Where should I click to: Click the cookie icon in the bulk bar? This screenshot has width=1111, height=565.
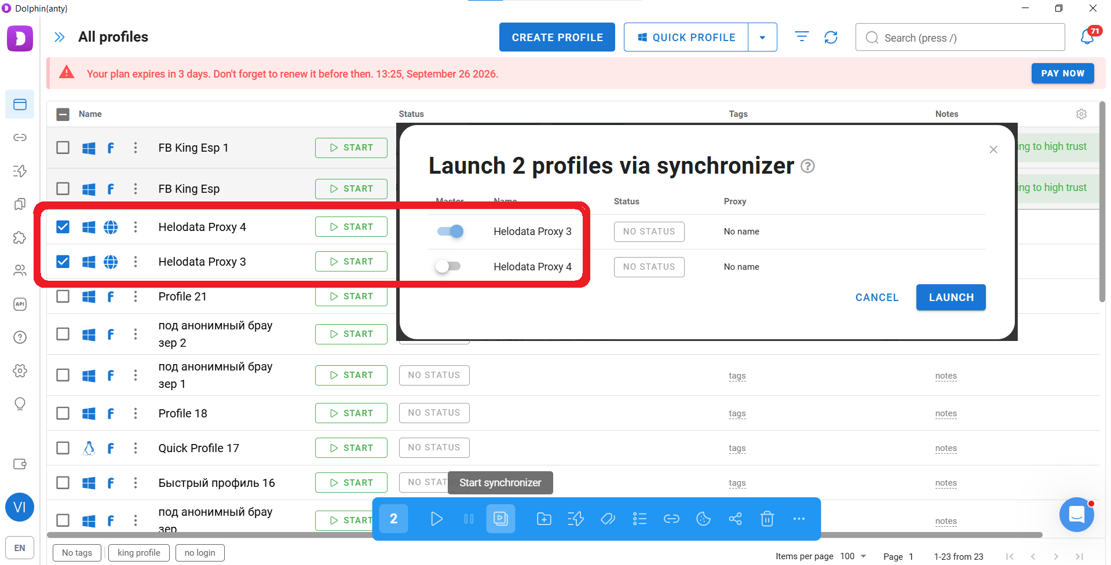click(x=703, y=519)
